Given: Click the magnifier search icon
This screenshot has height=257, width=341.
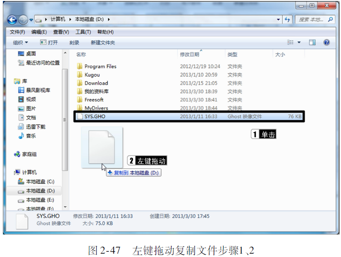Looking at the screenshot, I should (x=330, y=19).
